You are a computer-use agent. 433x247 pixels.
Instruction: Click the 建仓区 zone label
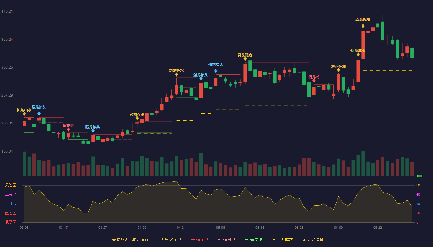coord(11,213)
